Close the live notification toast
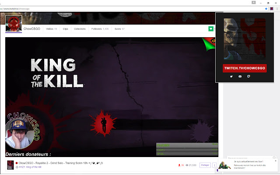This screenshot has height=175, width=280. point(276,161)
